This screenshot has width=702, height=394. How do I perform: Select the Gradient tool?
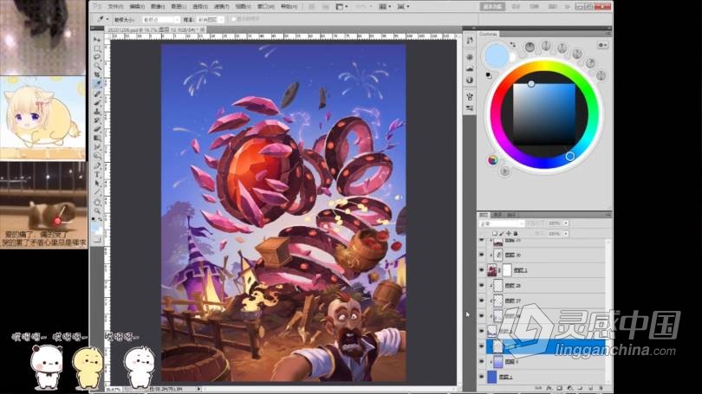coord(97,139)
